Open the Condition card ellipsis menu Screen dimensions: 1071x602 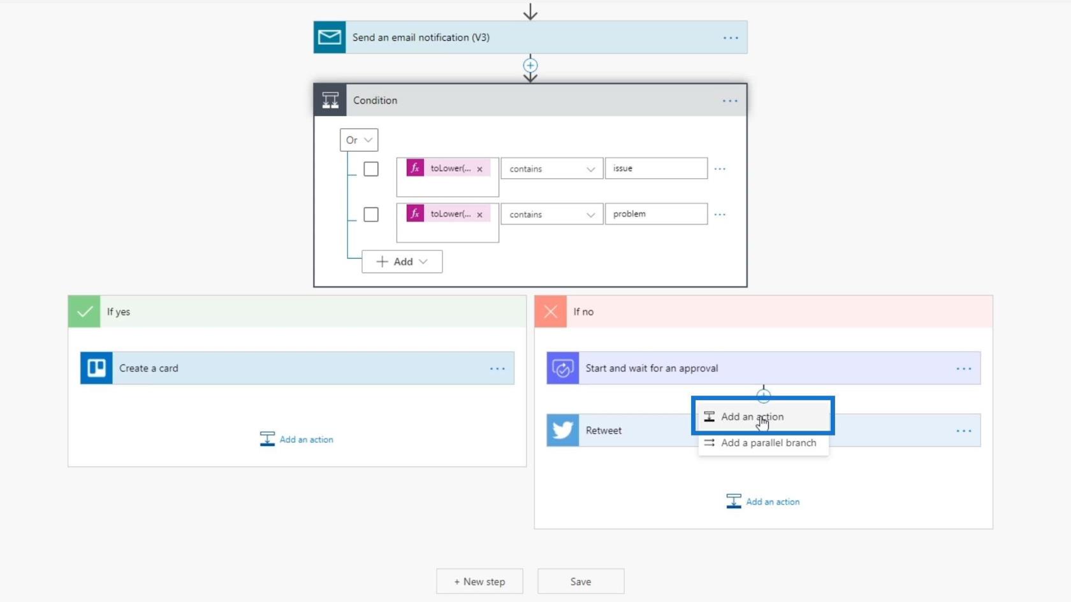point(730,101)
